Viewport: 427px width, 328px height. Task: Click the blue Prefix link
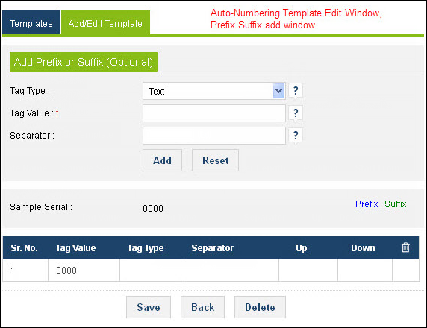click(367, 204)
